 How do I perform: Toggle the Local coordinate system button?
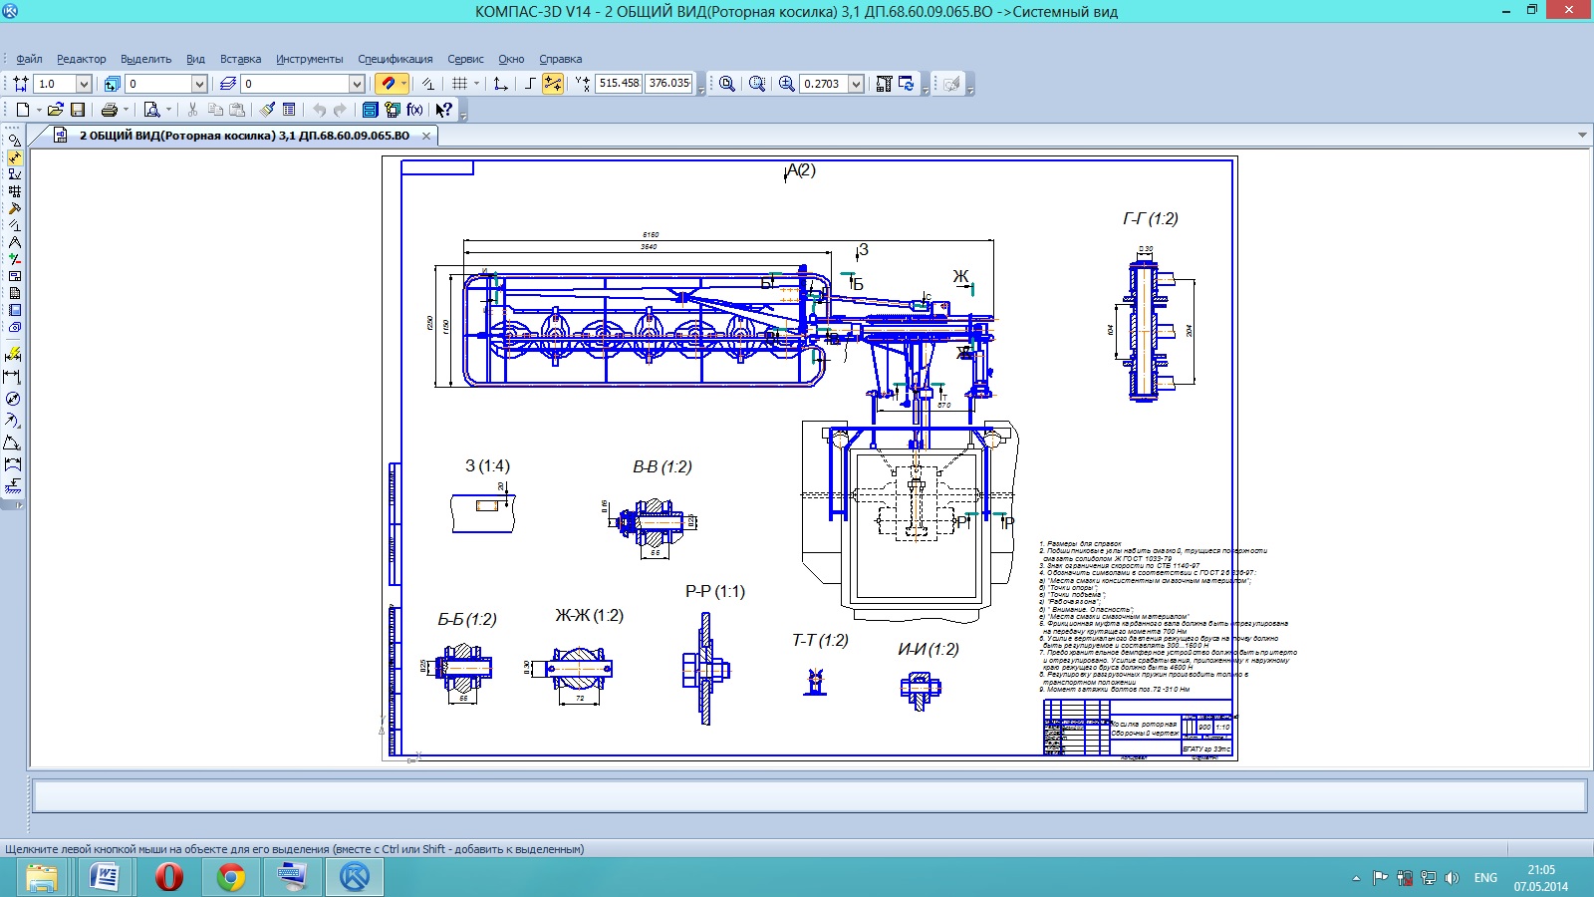click(x=501, y=84)
